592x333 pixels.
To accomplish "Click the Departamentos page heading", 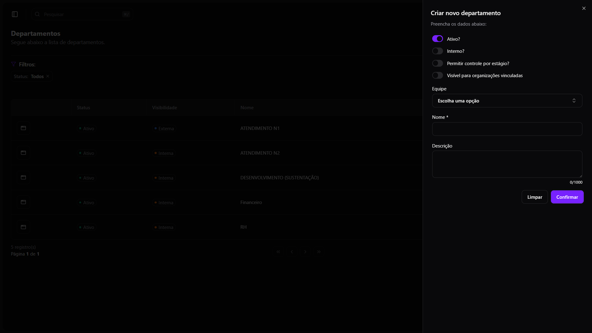I will click(x=35, y=33).
